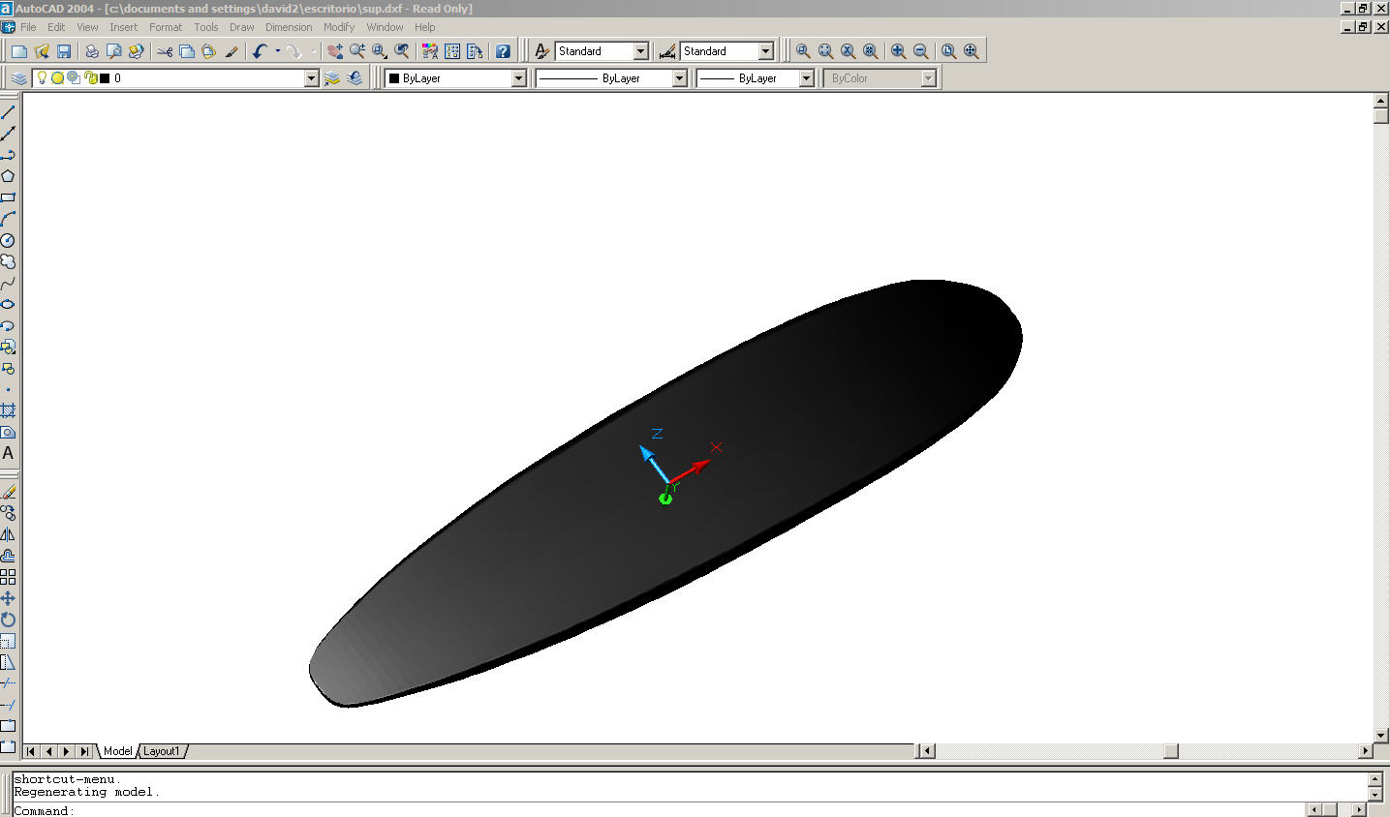The height and width of the screenshot is (817, 1390).
Task: Open Layer Properties Manager
Action: [x=19, y=78]
